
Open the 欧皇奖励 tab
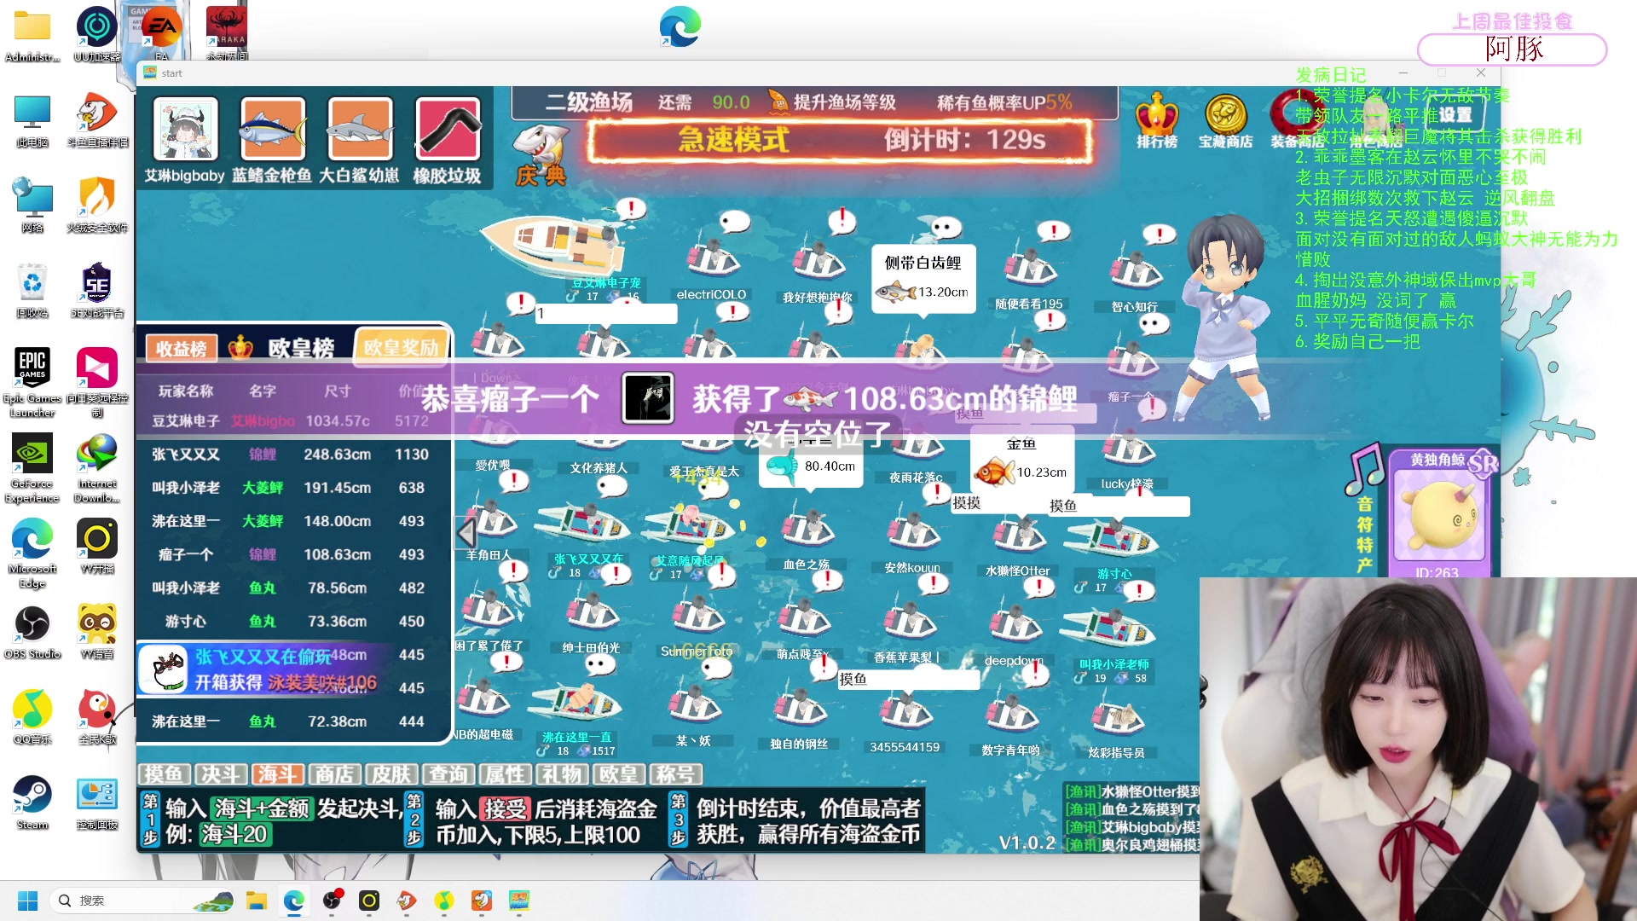click(402, 347)
